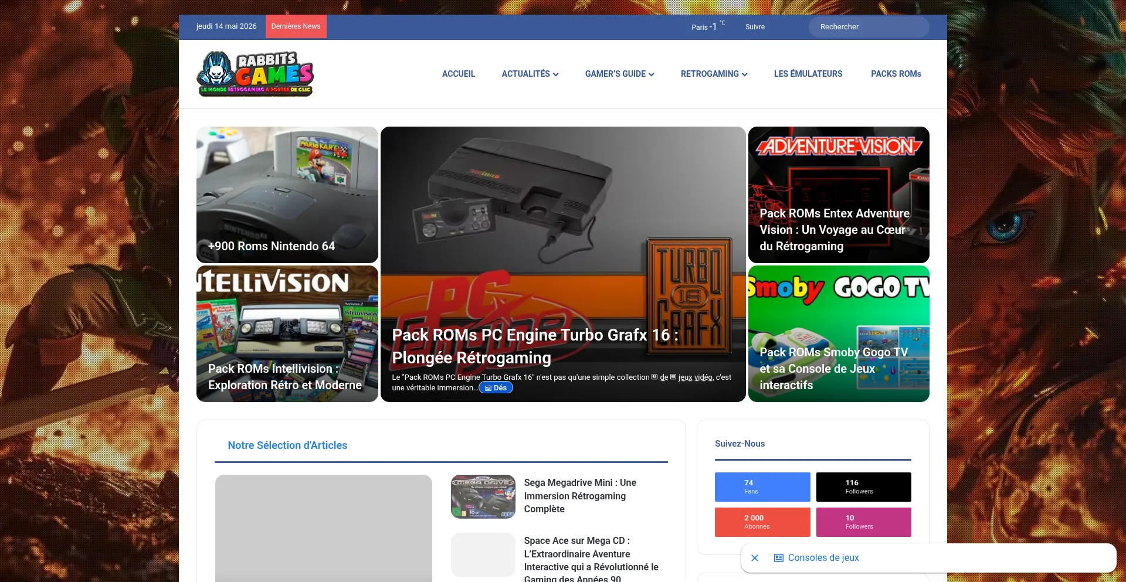Click the red 2 000 Abonnés button
1126x582 pixels.
pos(762,522)
